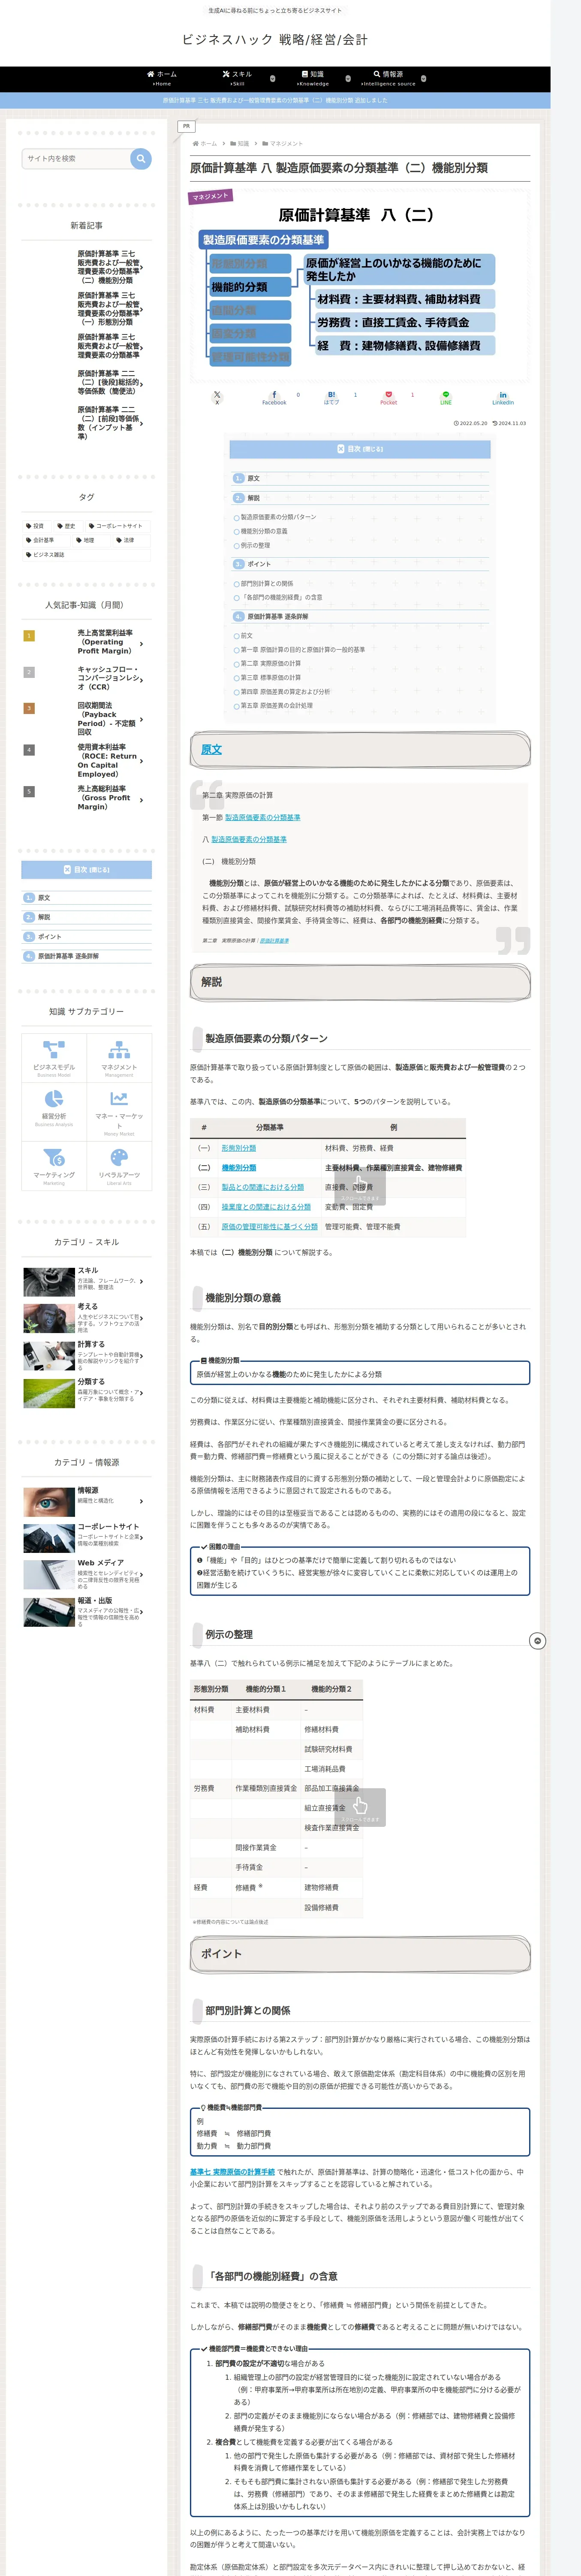The width and height of the screenshot is (581, 2576).
Task: Open 情報源 in the top navigation
Action: click(x=388, y=78)
